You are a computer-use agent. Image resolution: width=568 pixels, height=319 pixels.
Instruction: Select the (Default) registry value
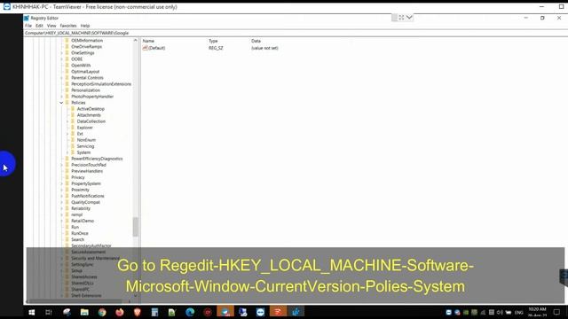click(x=156, y=48)
